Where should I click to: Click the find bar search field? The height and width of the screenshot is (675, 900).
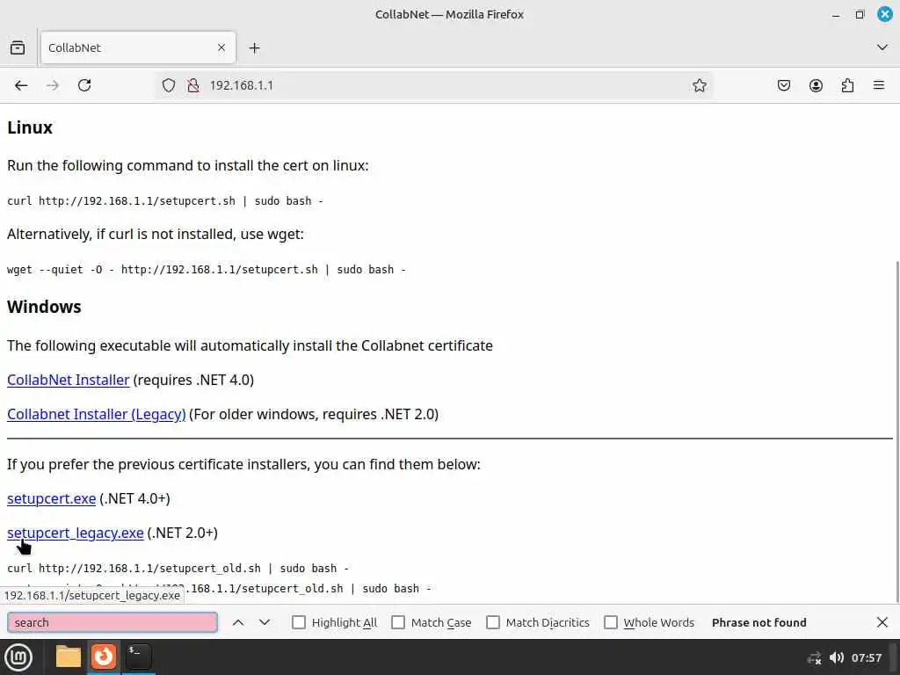pyautogui.click(x=112, y=622)
